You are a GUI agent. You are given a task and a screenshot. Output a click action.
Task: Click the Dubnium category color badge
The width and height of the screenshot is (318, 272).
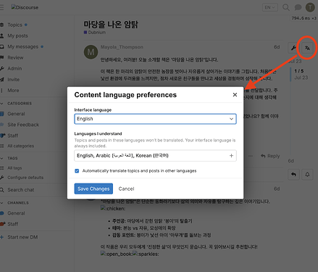85,32
